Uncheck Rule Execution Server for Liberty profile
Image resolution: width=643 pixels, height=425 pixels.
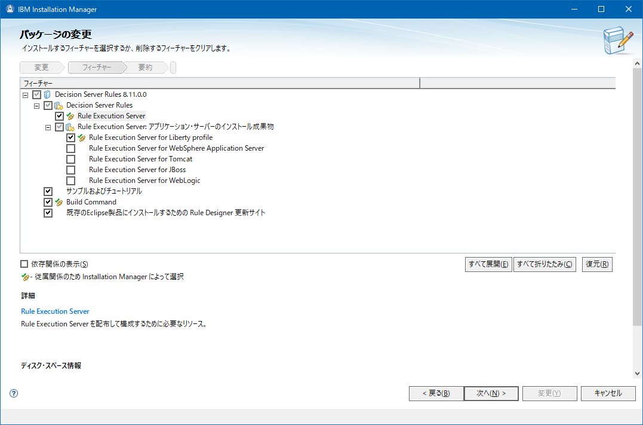[70, 137]
